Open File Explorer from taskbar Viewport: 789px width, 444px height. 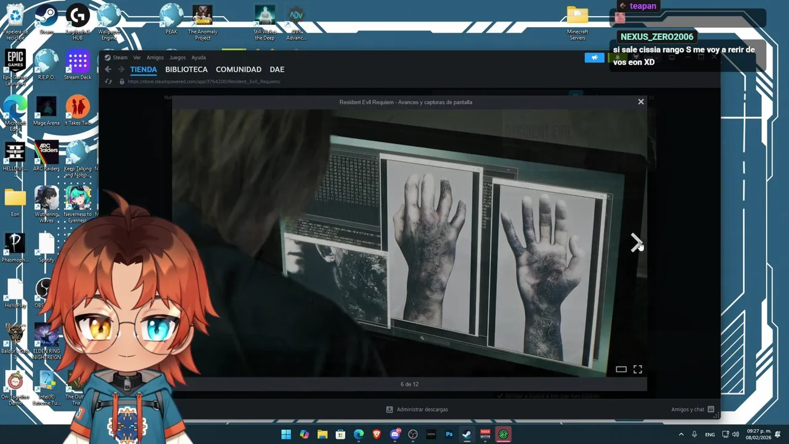coord(322,434)
